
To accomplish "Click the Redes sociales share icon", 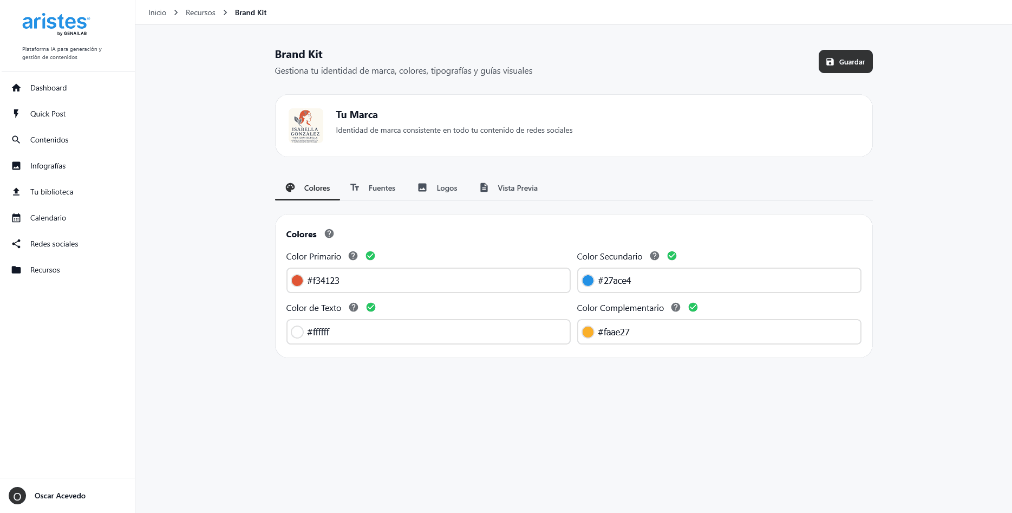I will (x=16, y=244).
